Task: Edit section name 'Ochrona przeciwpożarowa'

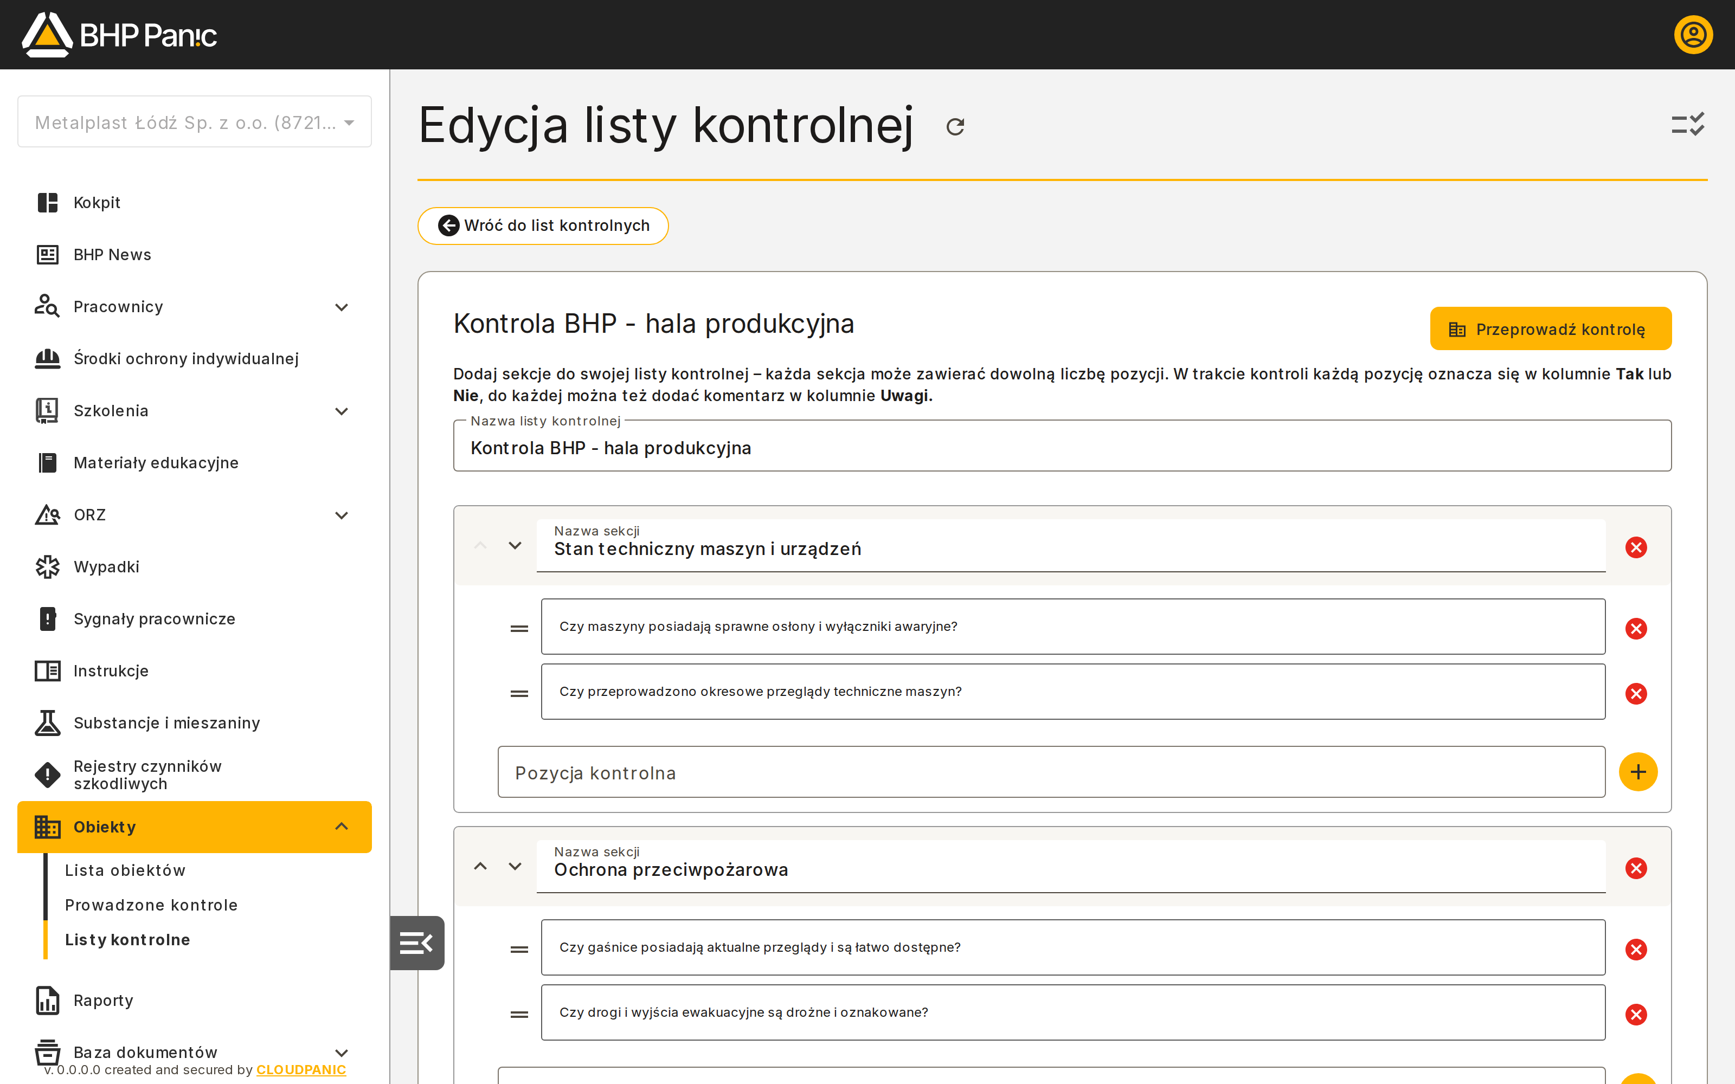Action: (x=1070, y=867)
